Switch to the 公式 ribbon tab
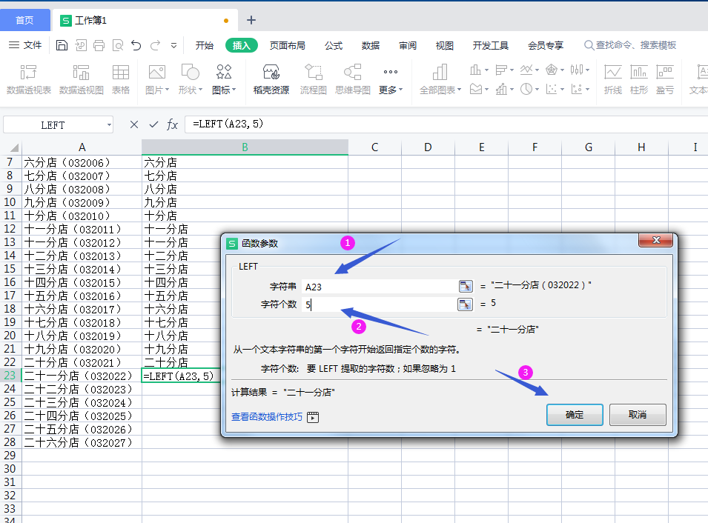708x523 pixels. coord(334,46)
